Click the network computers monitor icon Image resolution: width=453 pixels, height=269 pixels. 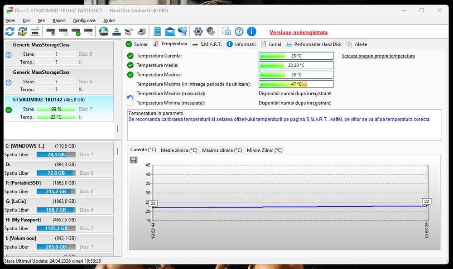click(x=182, y=32)
